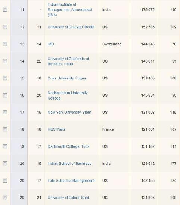Click the salary value 152,585
This screenshot has height=205, width=180.
[148, 27]
